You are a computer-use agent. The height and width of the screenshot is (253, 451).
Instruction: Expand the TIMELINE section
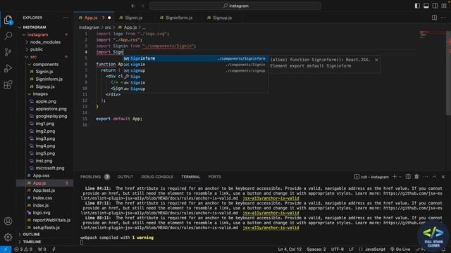point(32,242)
